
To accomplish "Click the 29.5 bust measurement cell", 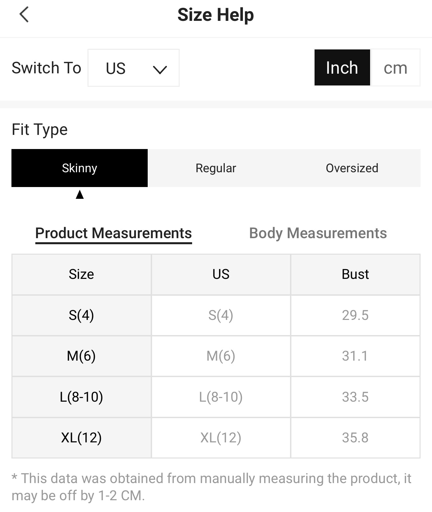I will tap(355, 315).
